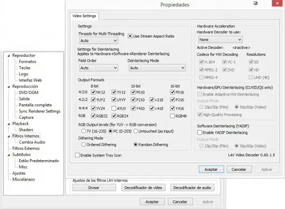This screenshot has height=209, width=285.
Task: Open the Hardware Decoder to use dropdown
Action: [x=220, y=39]
